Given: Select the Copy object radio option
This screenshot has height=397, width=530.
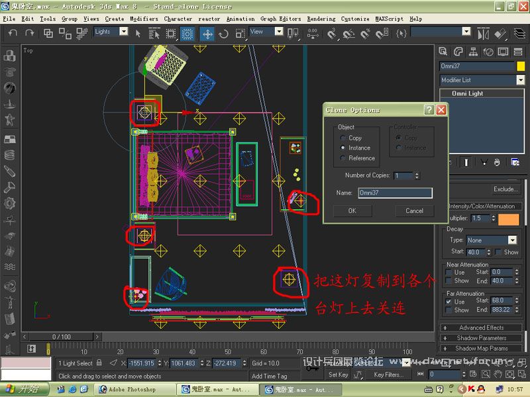Looking at the screenshot, I should pyautogui.click(x=343, y=138).
